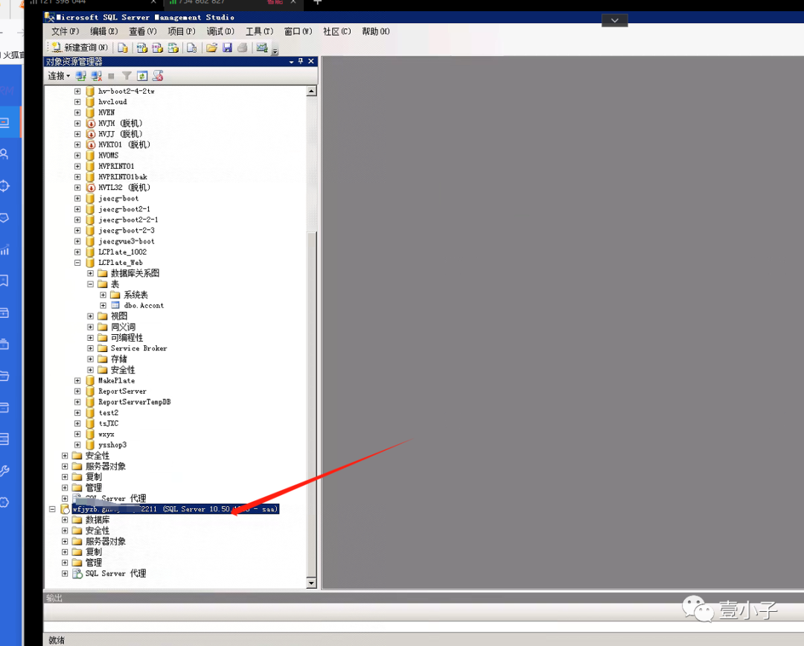Click the Stop square icon in Object Explorer
The height and width of the screenshot is (646, 804).
coord(111,76)
